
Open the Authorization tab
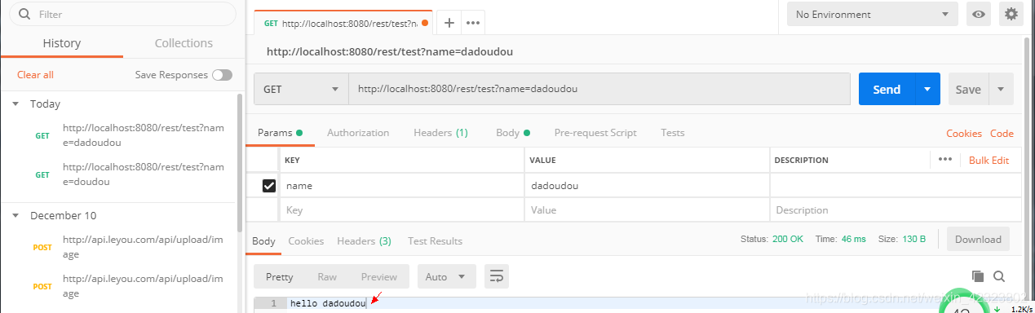point(358,132)
